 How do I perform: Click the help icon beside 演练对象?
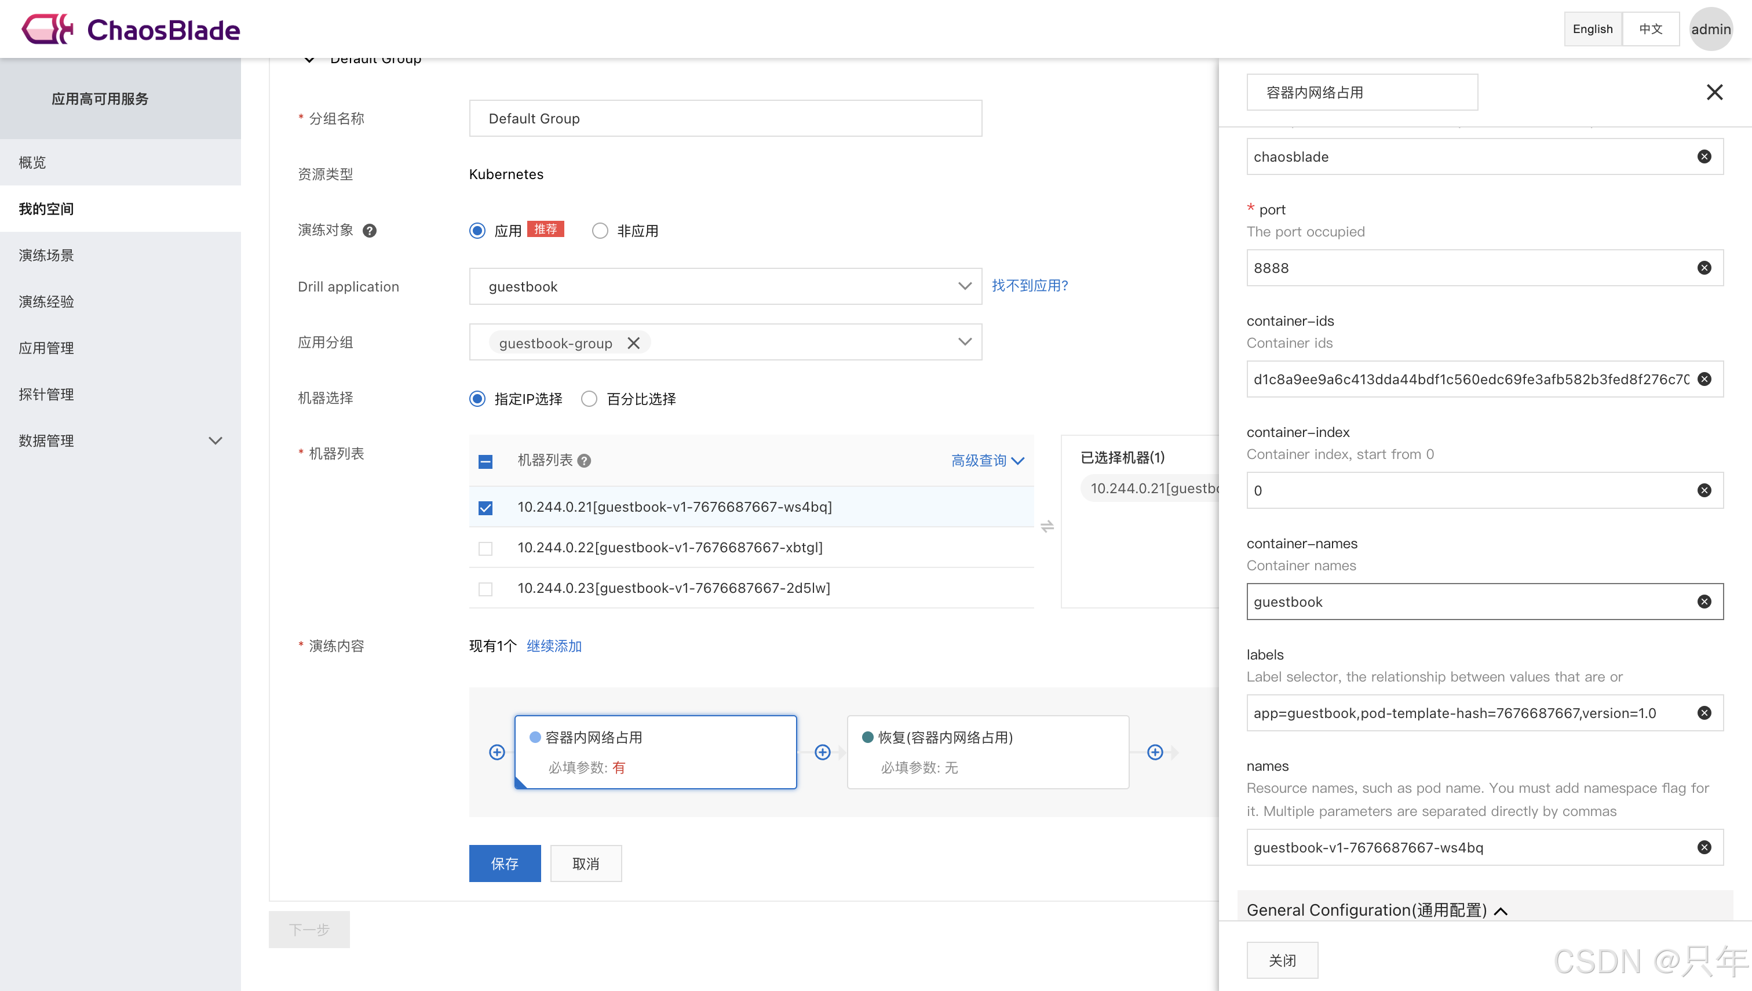(x=370, y=231)
